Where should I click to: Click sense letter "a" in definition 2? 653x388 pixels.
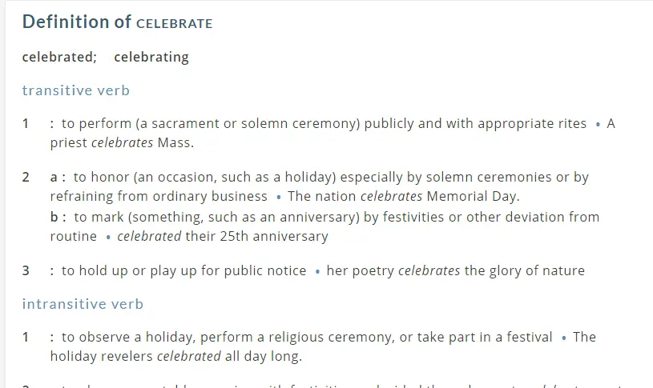pos(54,177)
